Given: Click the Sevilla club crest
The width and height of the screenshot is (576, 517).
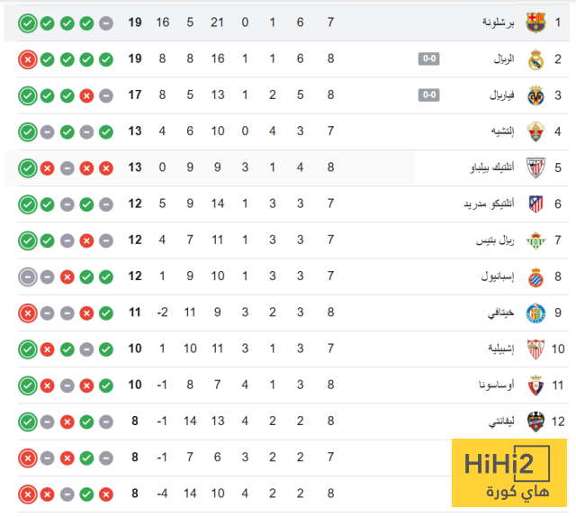Looking at the screenshot, I should 535,349.
